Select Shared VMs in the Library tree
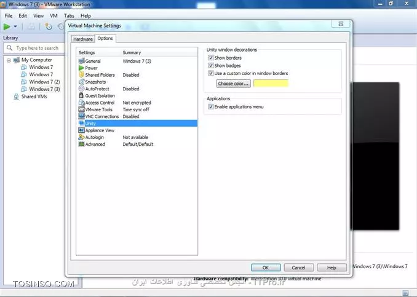The image size is (417, 297). (x=34, y=97)
